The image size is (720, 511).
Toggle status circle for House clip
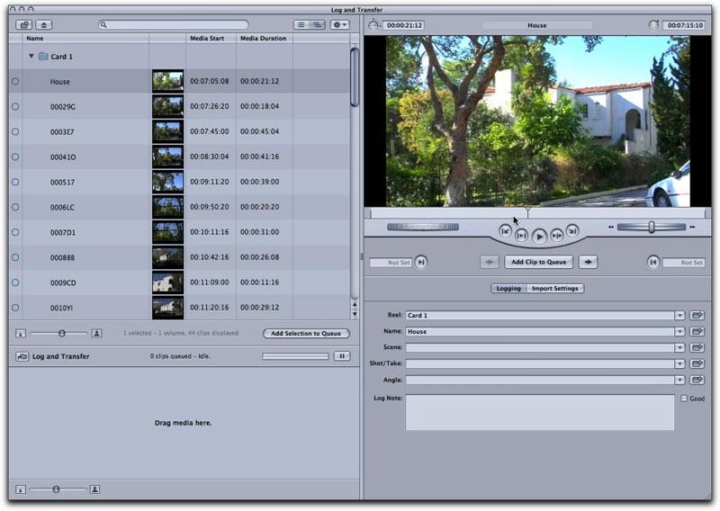15,81
